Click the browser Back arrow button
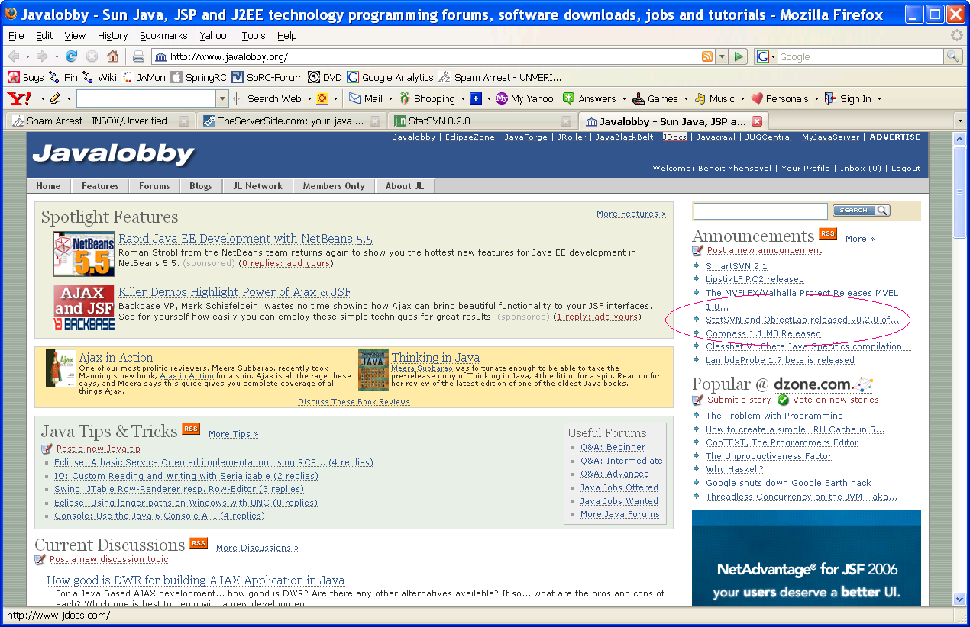This screenshot has width=970, height=627. 14,56
